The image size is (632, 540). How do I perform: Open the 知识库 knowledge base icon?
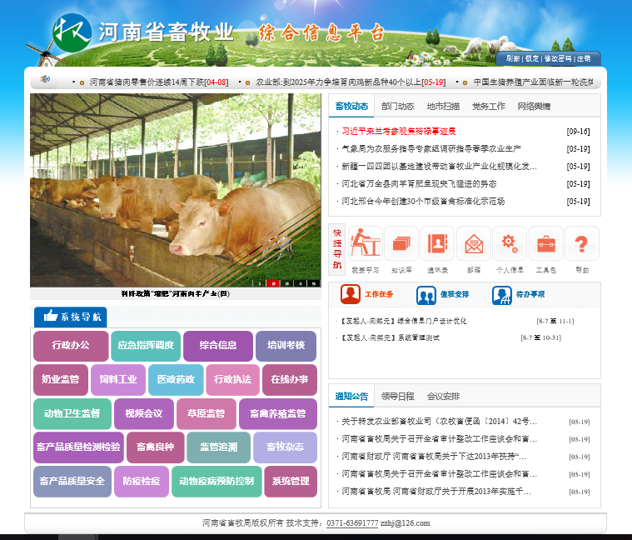coord(401,243)
